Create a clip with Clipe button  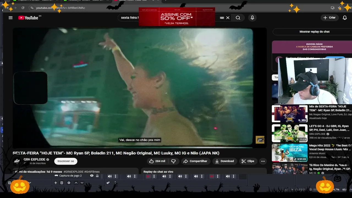pyautogui.click(x=248, y=161)
